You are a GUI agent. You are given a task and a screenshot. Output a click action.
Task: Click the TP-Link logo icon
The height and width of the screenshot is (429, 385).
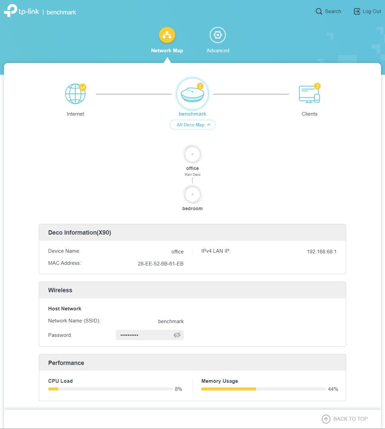click(x=10, y=10)
